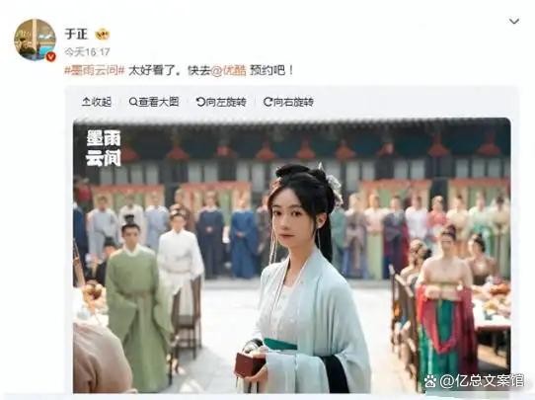Rotate image right with 向右旋转
Viewport: 535px width, 400px height.
288,102
